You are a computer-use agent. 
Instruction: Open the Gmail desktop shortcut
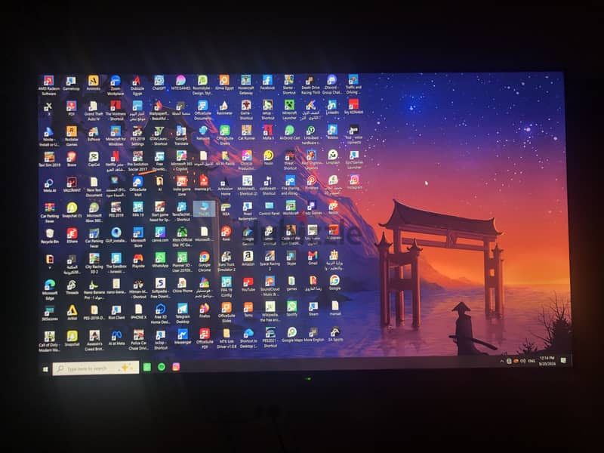[313, 257]
